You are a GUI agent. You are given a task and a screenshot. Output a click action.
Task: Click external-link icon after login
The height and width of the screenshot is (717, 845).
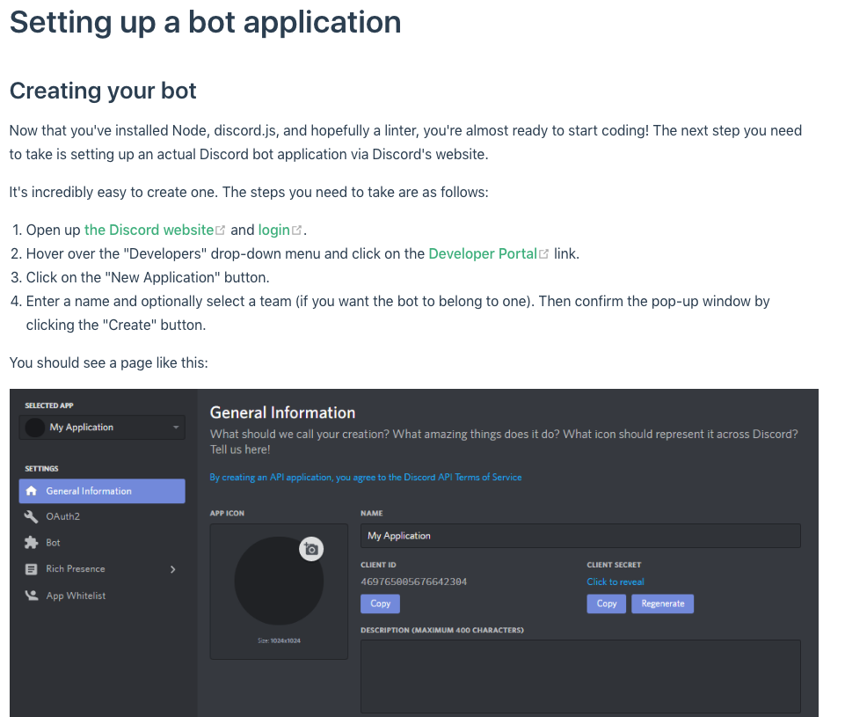coord(296,230)
